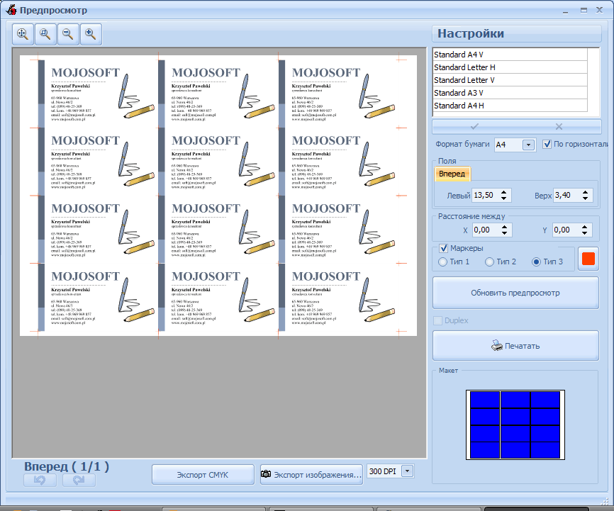Open the 300 DPI dropdown

click(407, 471)
